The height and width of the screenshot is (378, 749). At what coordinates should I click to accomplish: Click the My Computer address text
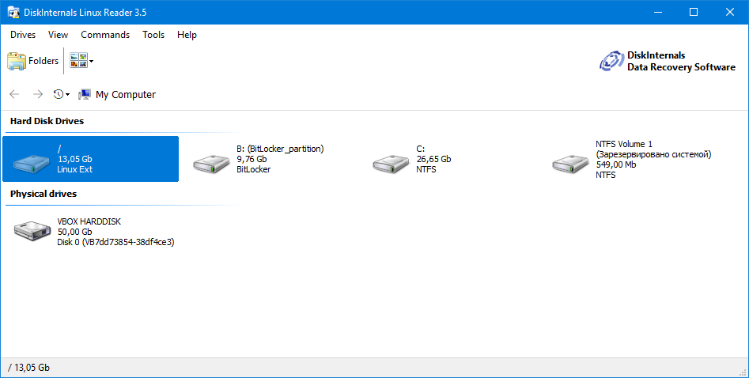click(x=126, y=95)
